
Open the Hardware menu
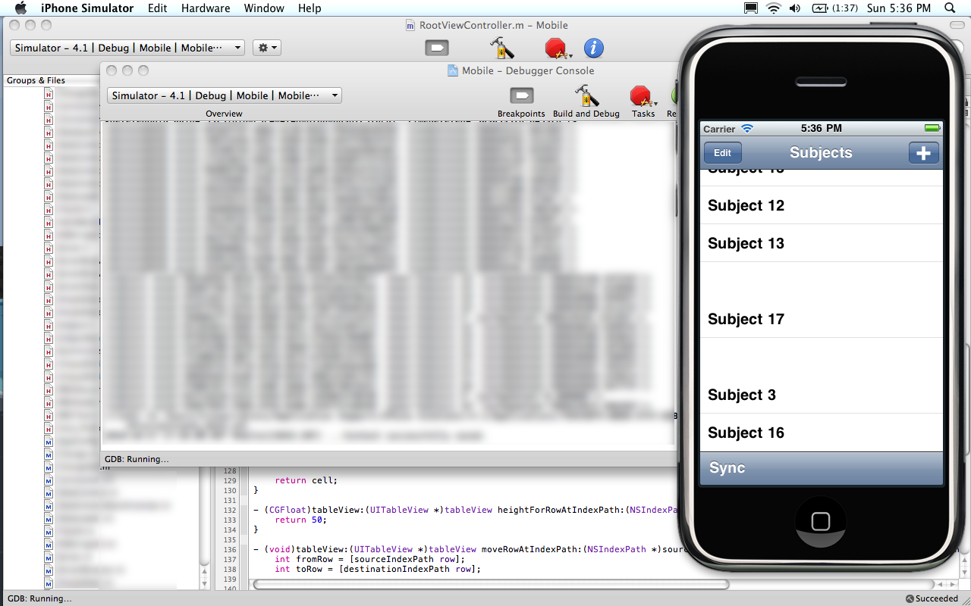point(206,8)
